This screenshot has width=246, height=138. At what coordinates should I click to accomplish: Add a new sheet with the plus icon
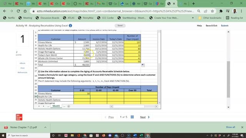pyautogui.click(x=68, y=106)
